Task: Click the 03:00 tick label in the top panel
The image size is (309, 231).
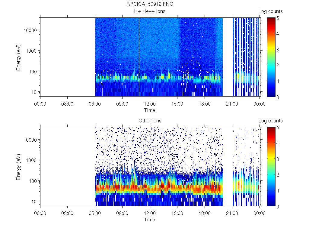Action: coord(67,104)
